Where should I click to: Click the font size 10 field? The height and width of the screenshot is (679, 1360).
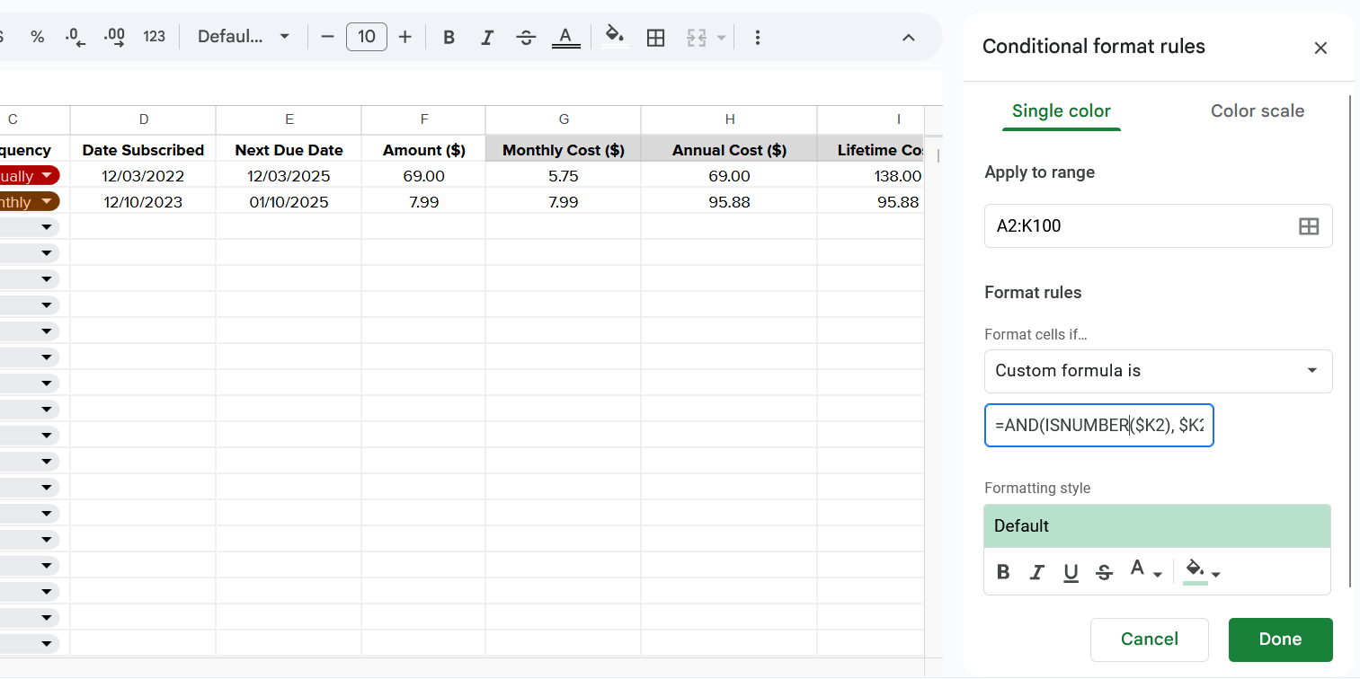pos(367,37)
